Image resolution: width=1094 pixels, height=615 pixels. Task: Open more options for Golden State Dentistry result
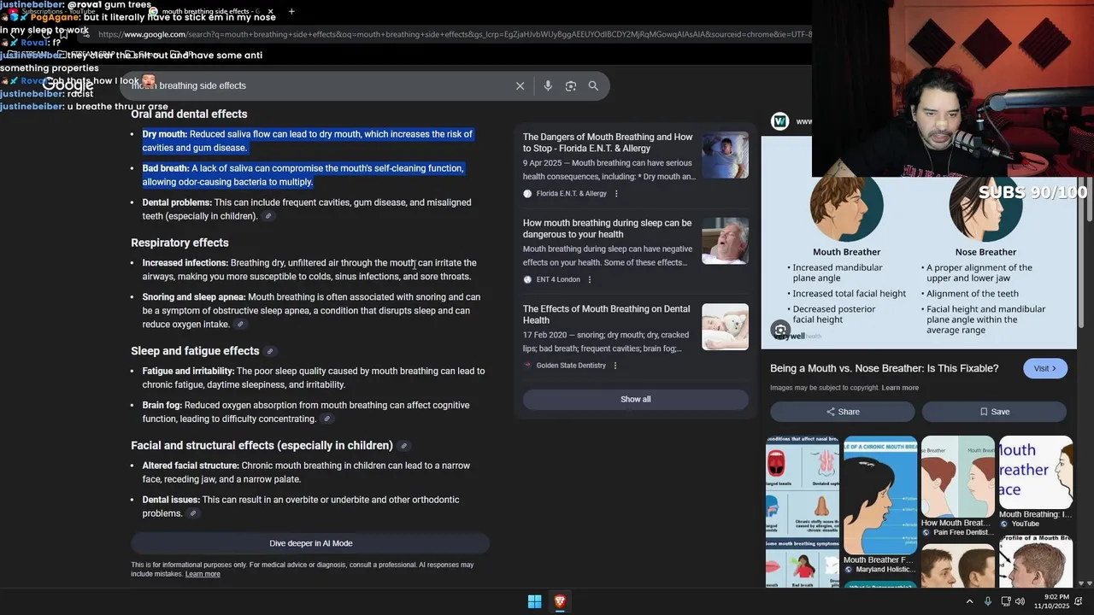coord(615,366)
